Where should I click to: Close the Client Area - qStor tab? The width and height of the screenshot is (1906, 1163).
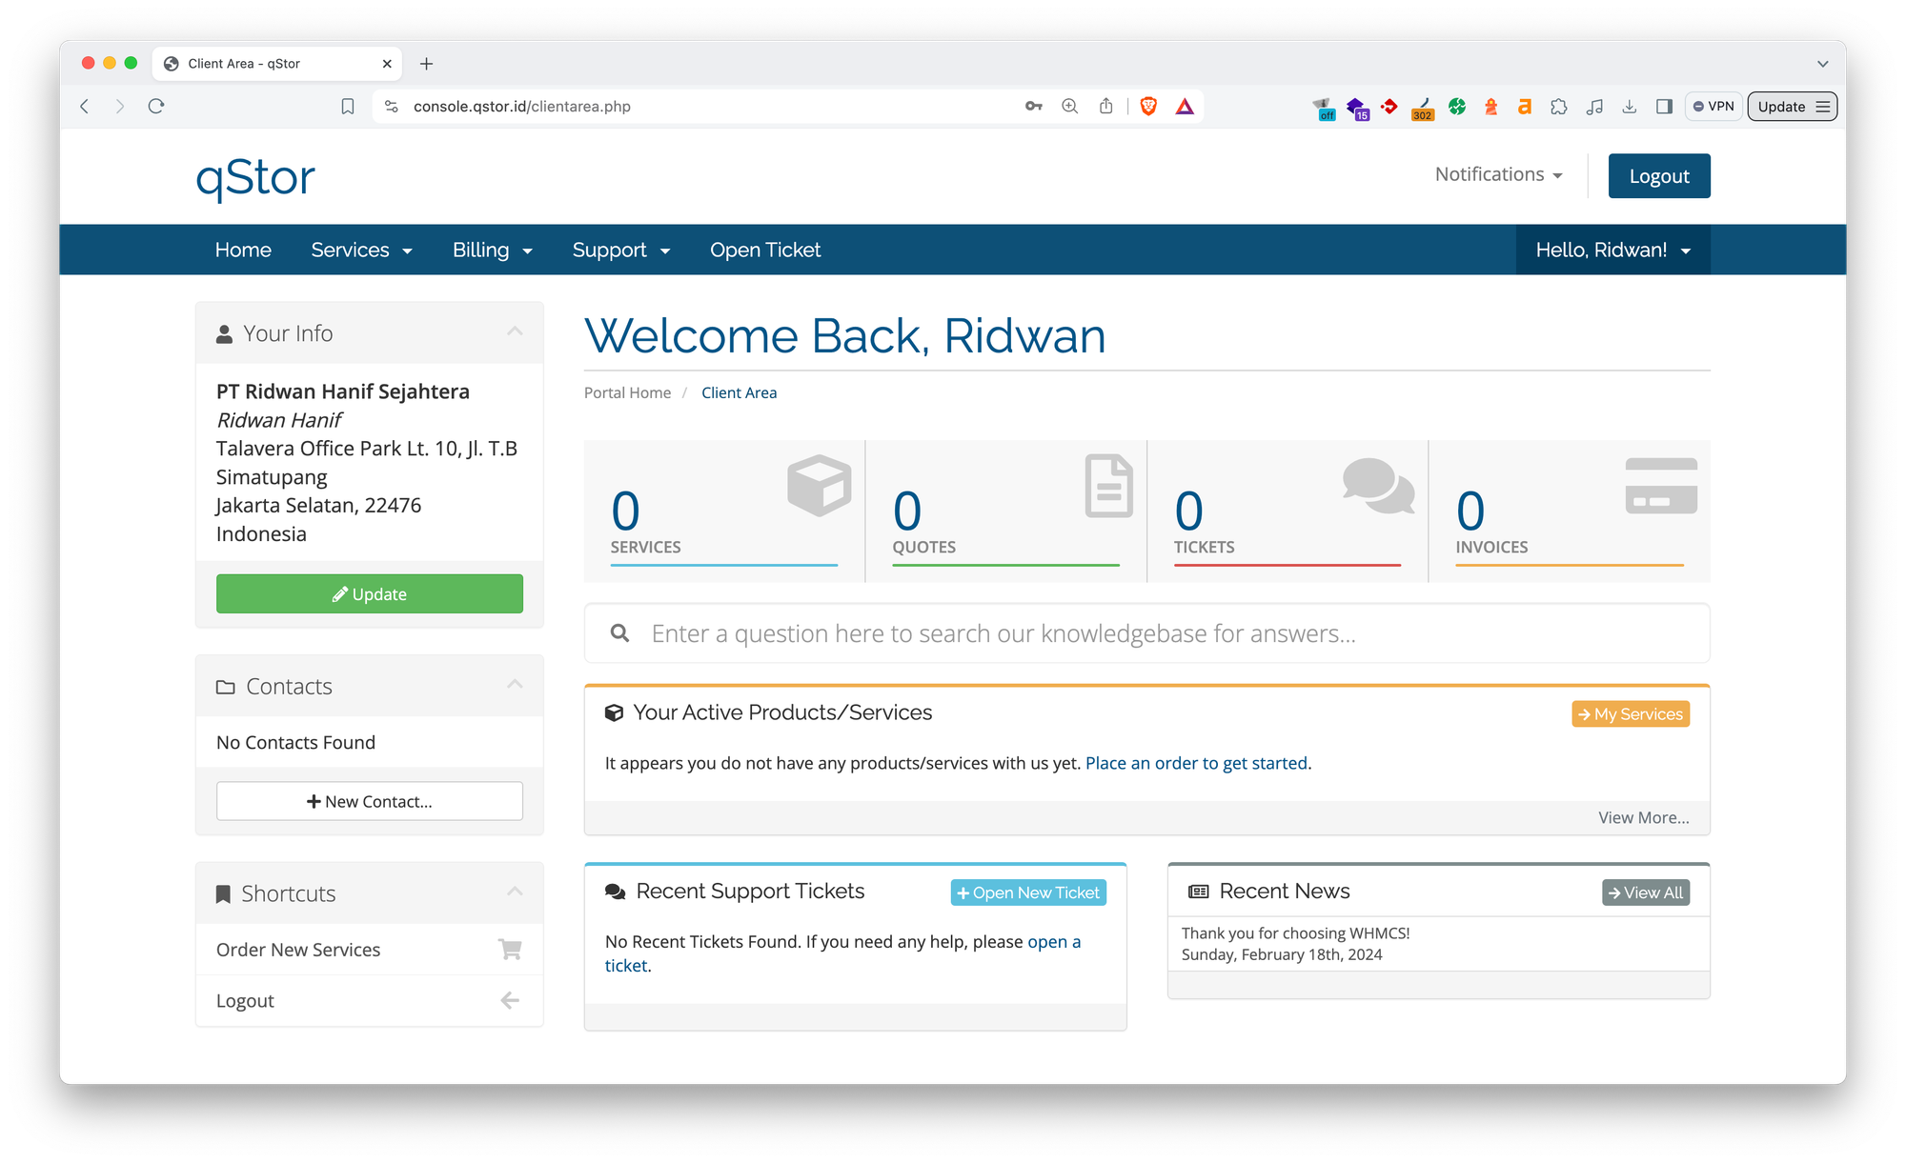point(387,64)
